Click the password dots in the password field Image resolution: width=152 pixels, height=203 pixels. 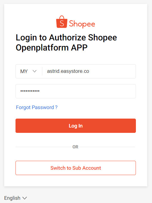coord(30,91)
